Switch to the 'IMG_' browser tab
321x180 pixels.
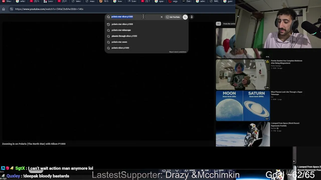(x=215, y=1)
